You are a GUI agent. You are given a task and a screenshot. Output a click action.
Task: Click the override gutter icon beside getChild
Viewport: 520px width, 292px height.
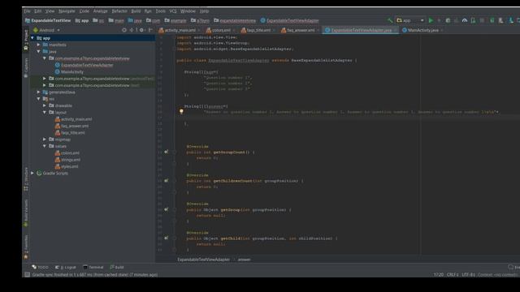click(166, 238)
